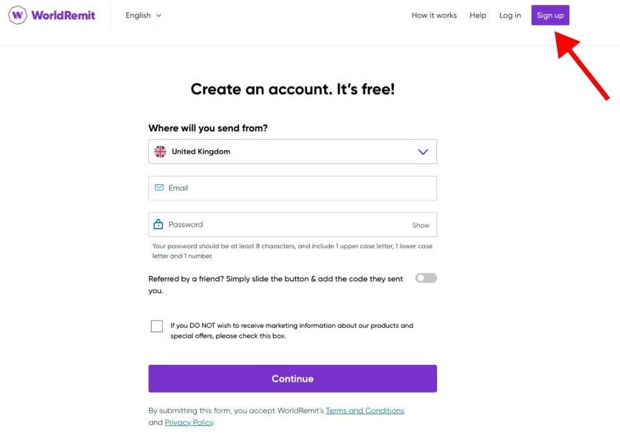Open the English language dropdown
The width and height of the screenshot is (620, 433).
(143, 15)
